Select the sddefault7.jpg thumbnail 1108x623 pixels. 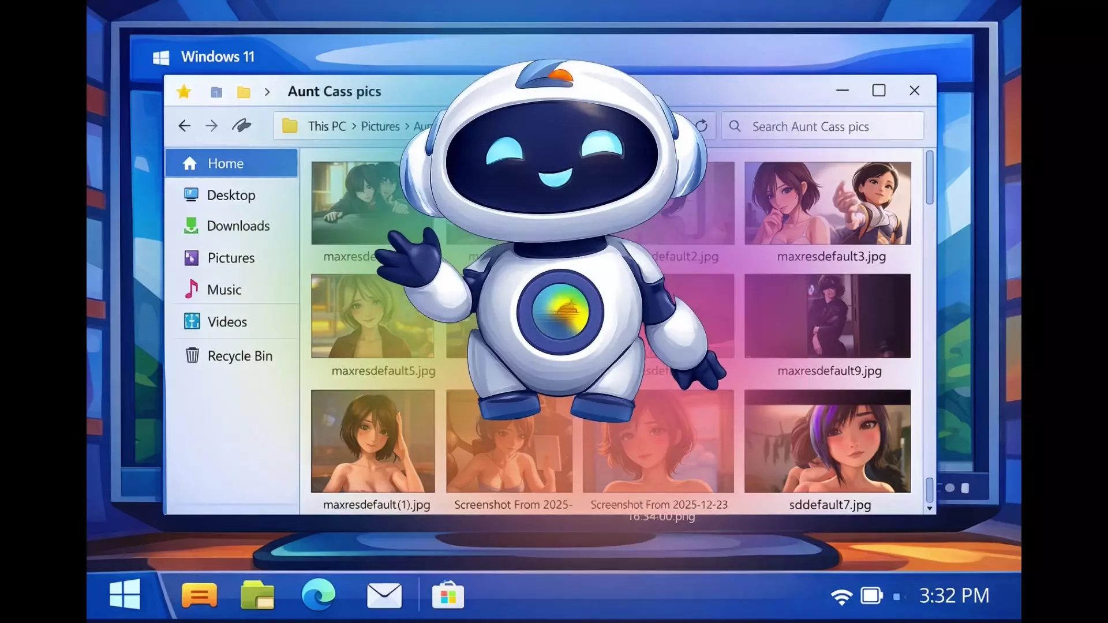[827, 441]
